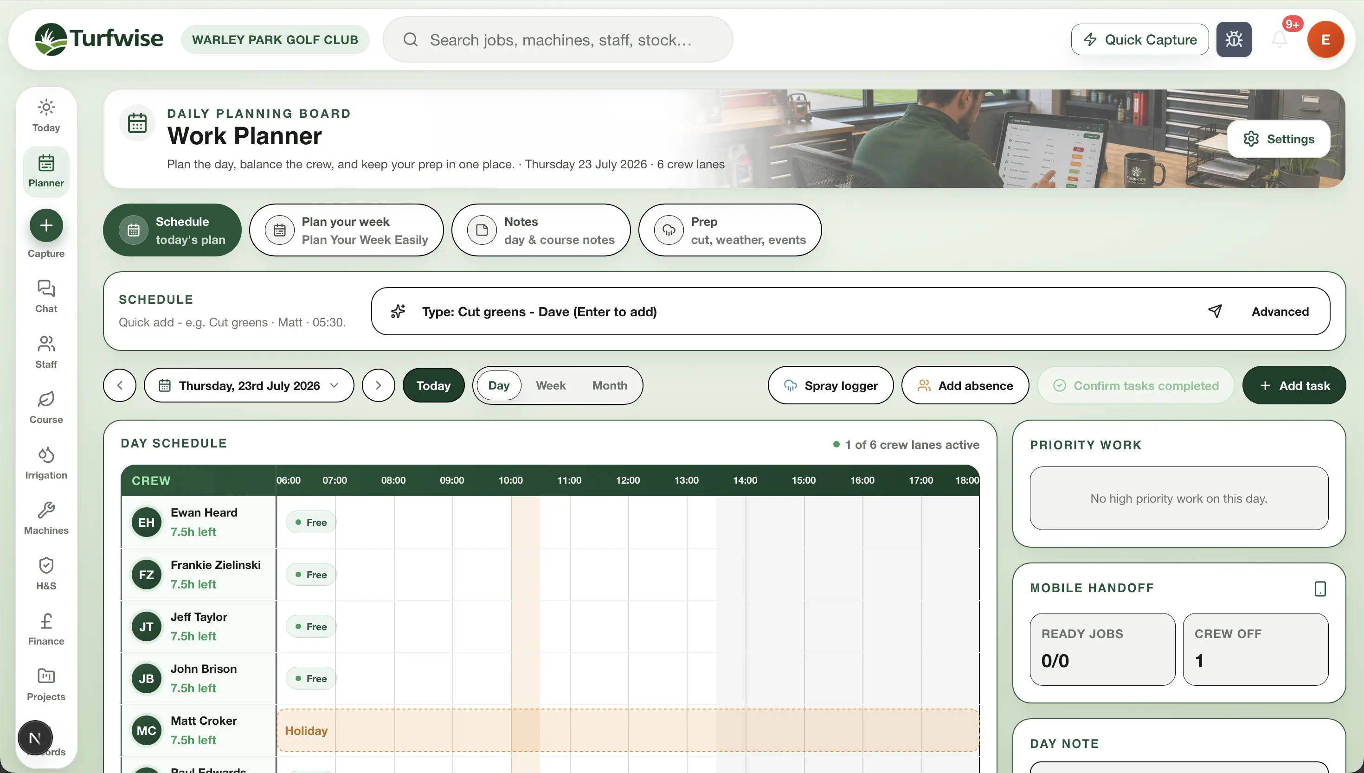Select the Planner sidebar icon

tap(46, 171)
